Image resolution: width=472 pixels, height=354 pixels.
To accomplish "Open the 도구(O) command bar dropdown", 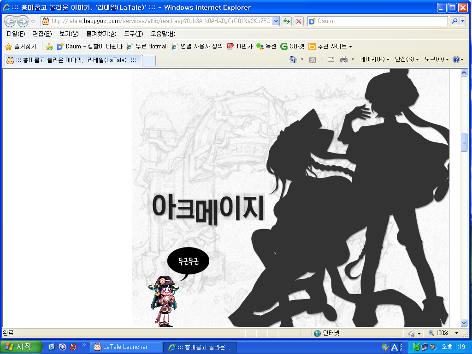I will (437, 59).
